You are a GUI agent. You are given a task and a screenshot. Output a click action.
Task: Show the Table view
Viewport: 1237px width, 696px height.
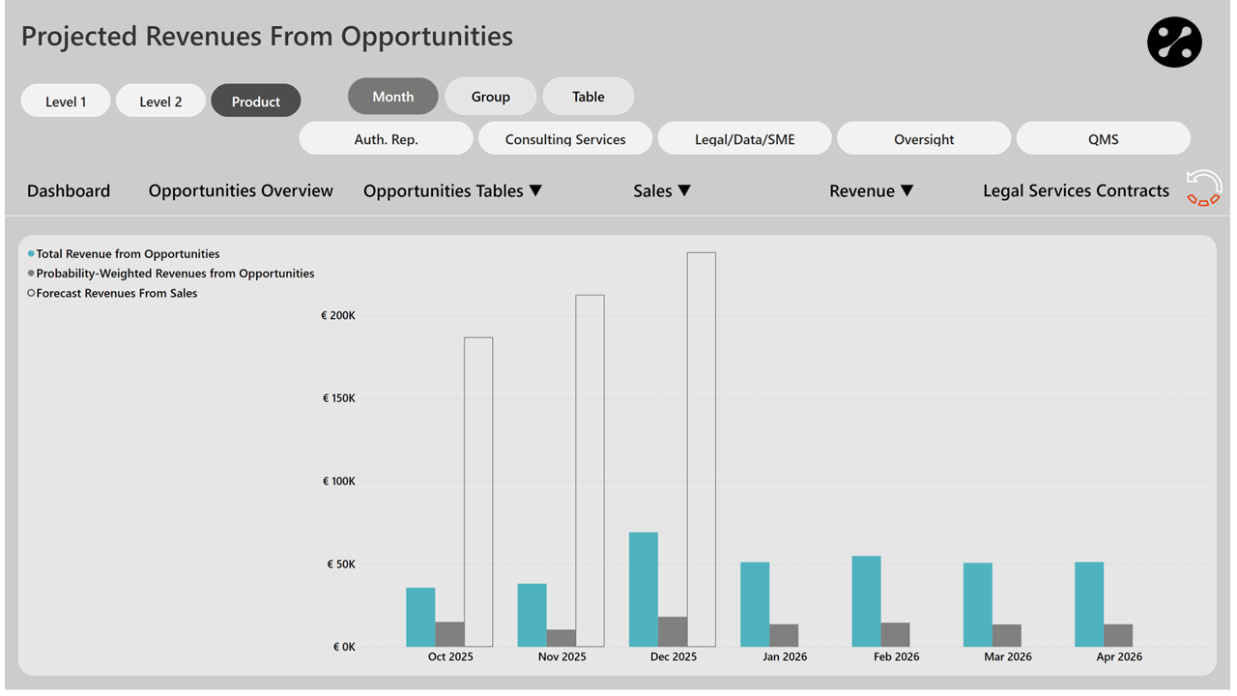pyautogui.click(x=588, y=97)
